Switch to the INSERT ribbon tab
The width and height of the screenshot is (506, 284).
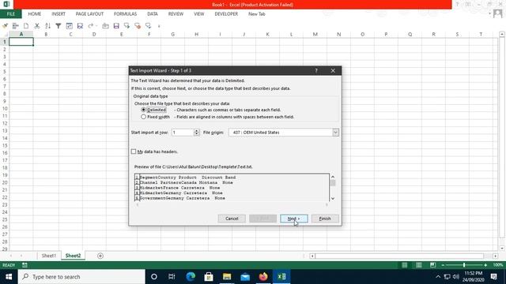[59, 14]
